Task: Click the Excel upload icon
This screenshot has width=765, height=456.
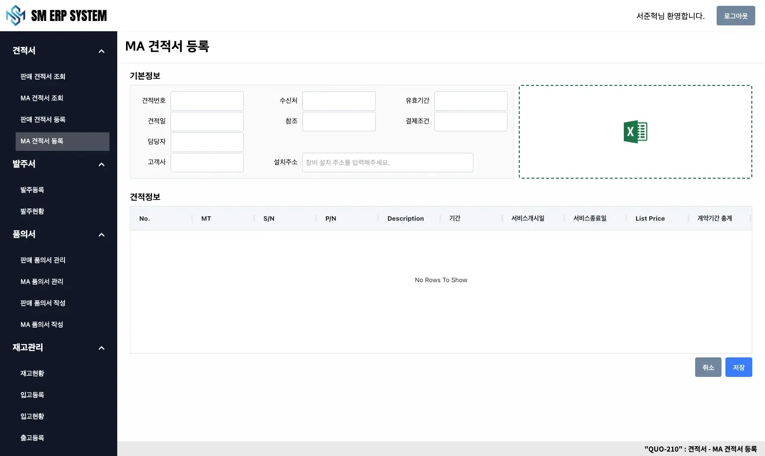Action: 635,132
